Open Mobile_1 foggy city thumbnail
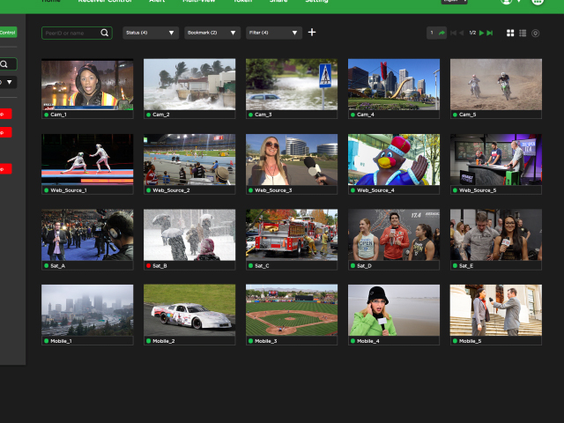This screenshot has width=564, height=423. [87, 310]
